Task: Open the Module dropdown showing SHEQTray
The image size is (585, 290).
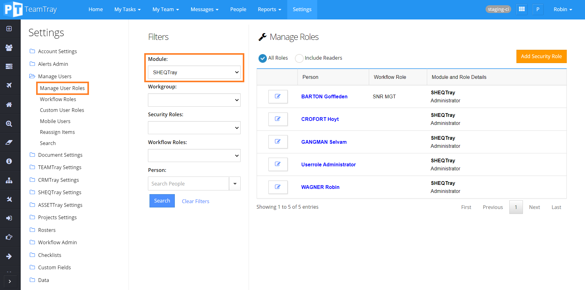Action: (x=194, y=72)
